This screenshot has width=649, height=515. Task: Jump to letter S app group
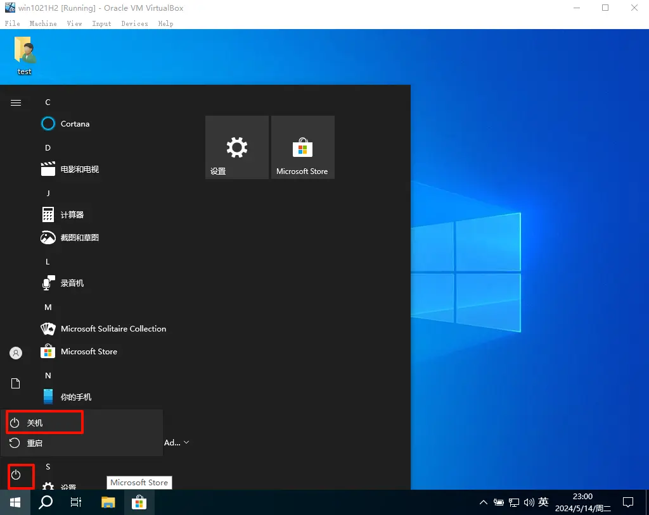(48, 467)
